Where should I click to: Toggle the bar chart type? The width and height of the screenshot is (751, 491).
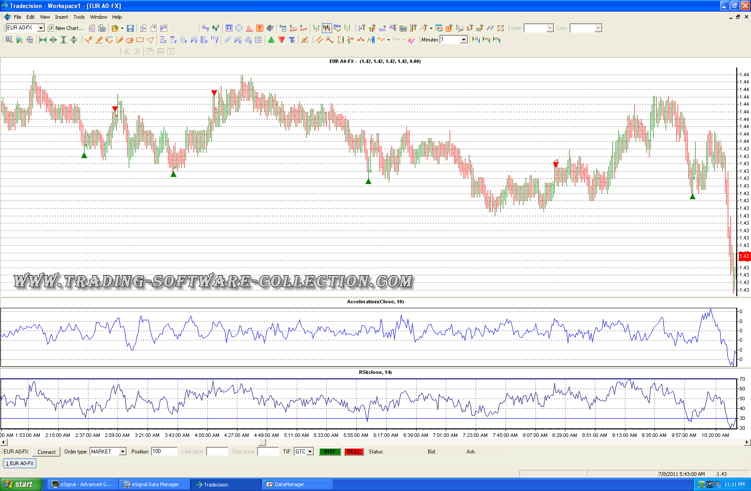(x=316, y=28)
